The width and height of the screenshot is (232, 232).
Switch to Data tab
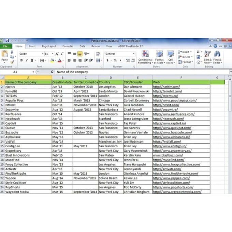[83, 46]
